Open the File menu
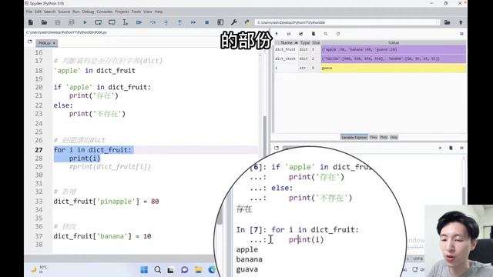The width and height of the screenshot is (493, 277). coord(29,12)
